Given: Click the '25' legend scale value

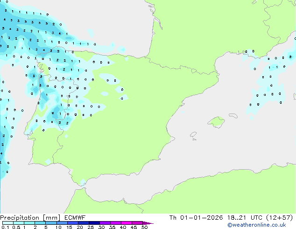Looking at the screenshot, I should click(91, 227).
